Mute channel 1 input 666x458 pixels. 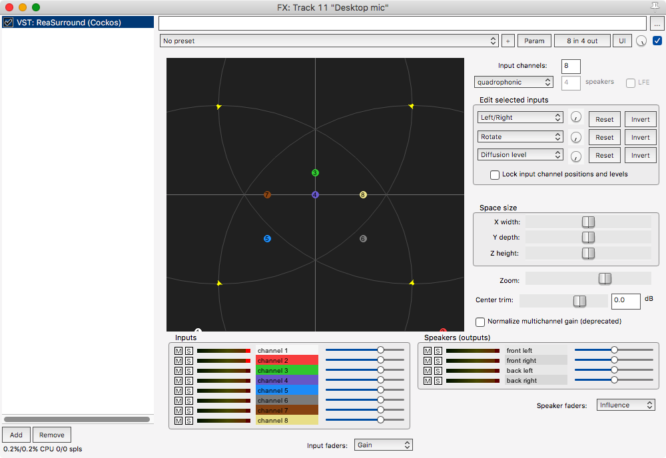(x=178, y=351)
